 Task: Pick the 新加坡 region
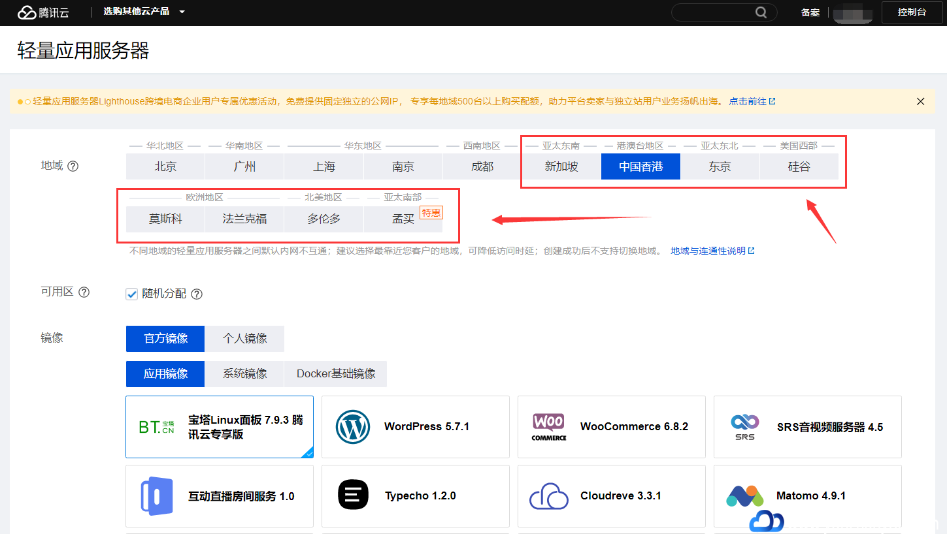561,166
